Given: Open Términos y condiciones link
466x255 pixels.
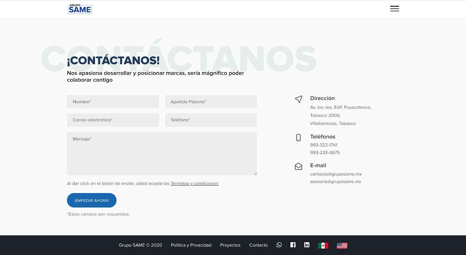Looking at the screenshot, I should [194, 184].
